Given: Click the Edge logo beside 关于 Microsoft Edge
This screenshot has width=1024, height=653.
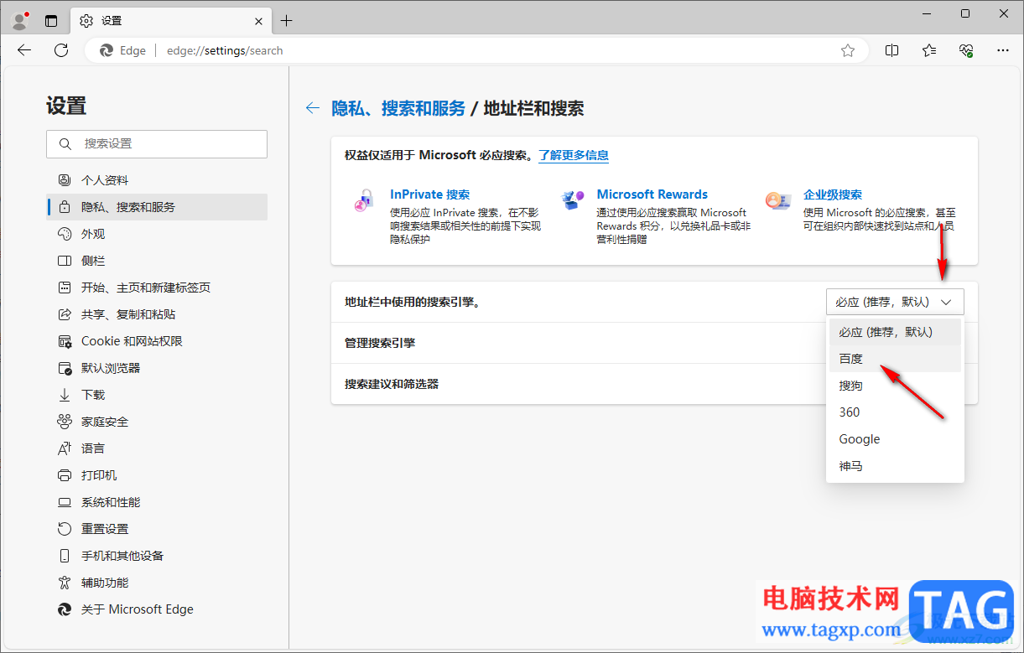Looking at the screenshot, I should 65,609.
